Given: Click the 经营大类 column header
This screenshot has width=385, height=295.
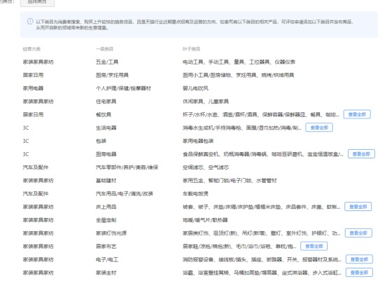Looking at the screenshot, I should [31, 49].
